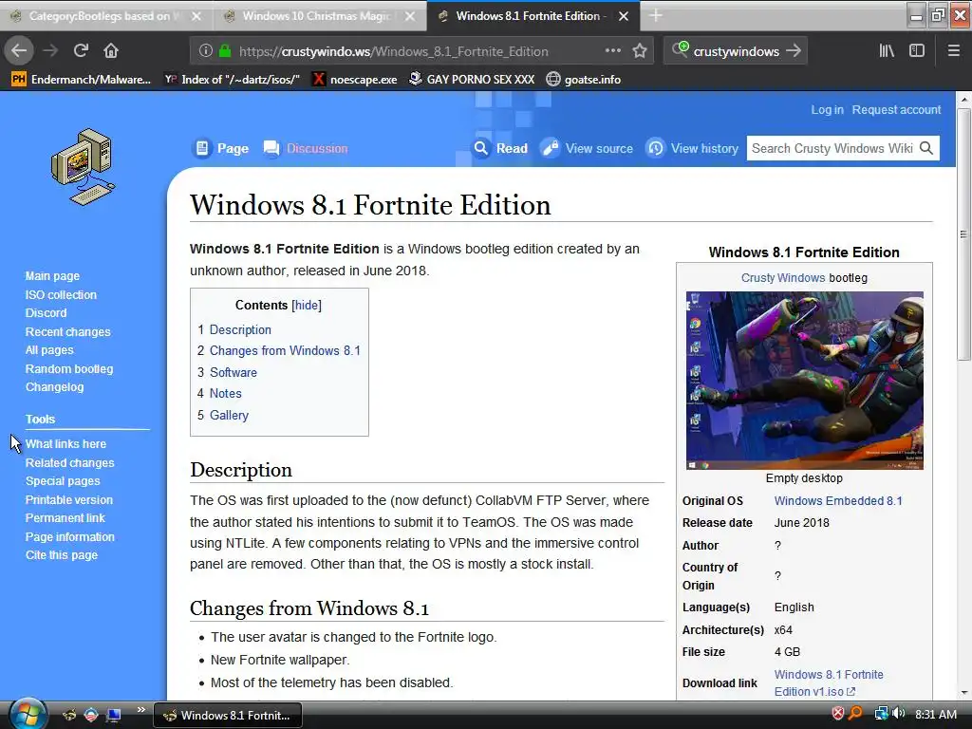The width and height of the screenshot is (972, 729).
Task: Open the volume speaker tray icon
Action: [x=899, y=714]
